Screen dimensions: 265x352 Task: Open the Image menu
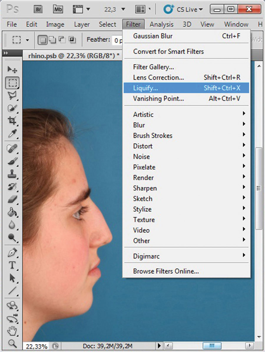click(x=55, y=24)
